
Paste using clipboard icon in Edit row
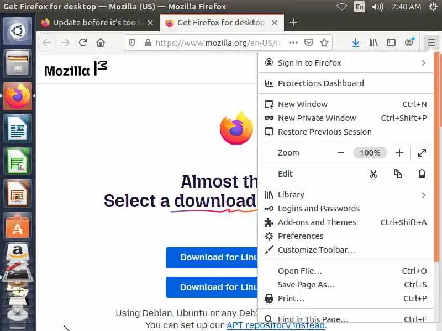point(422,174)
